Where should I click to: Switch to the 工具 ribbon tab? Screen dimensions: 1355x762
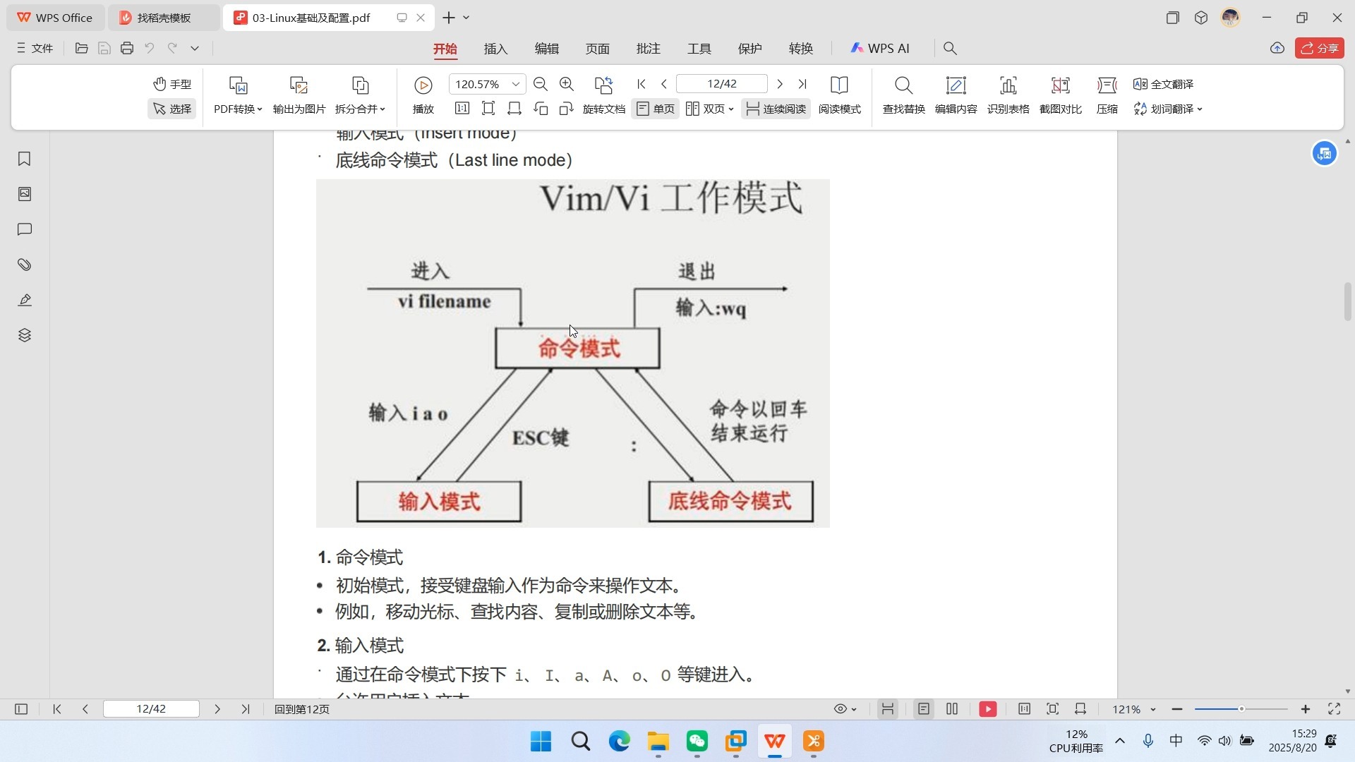pos(698,48)
